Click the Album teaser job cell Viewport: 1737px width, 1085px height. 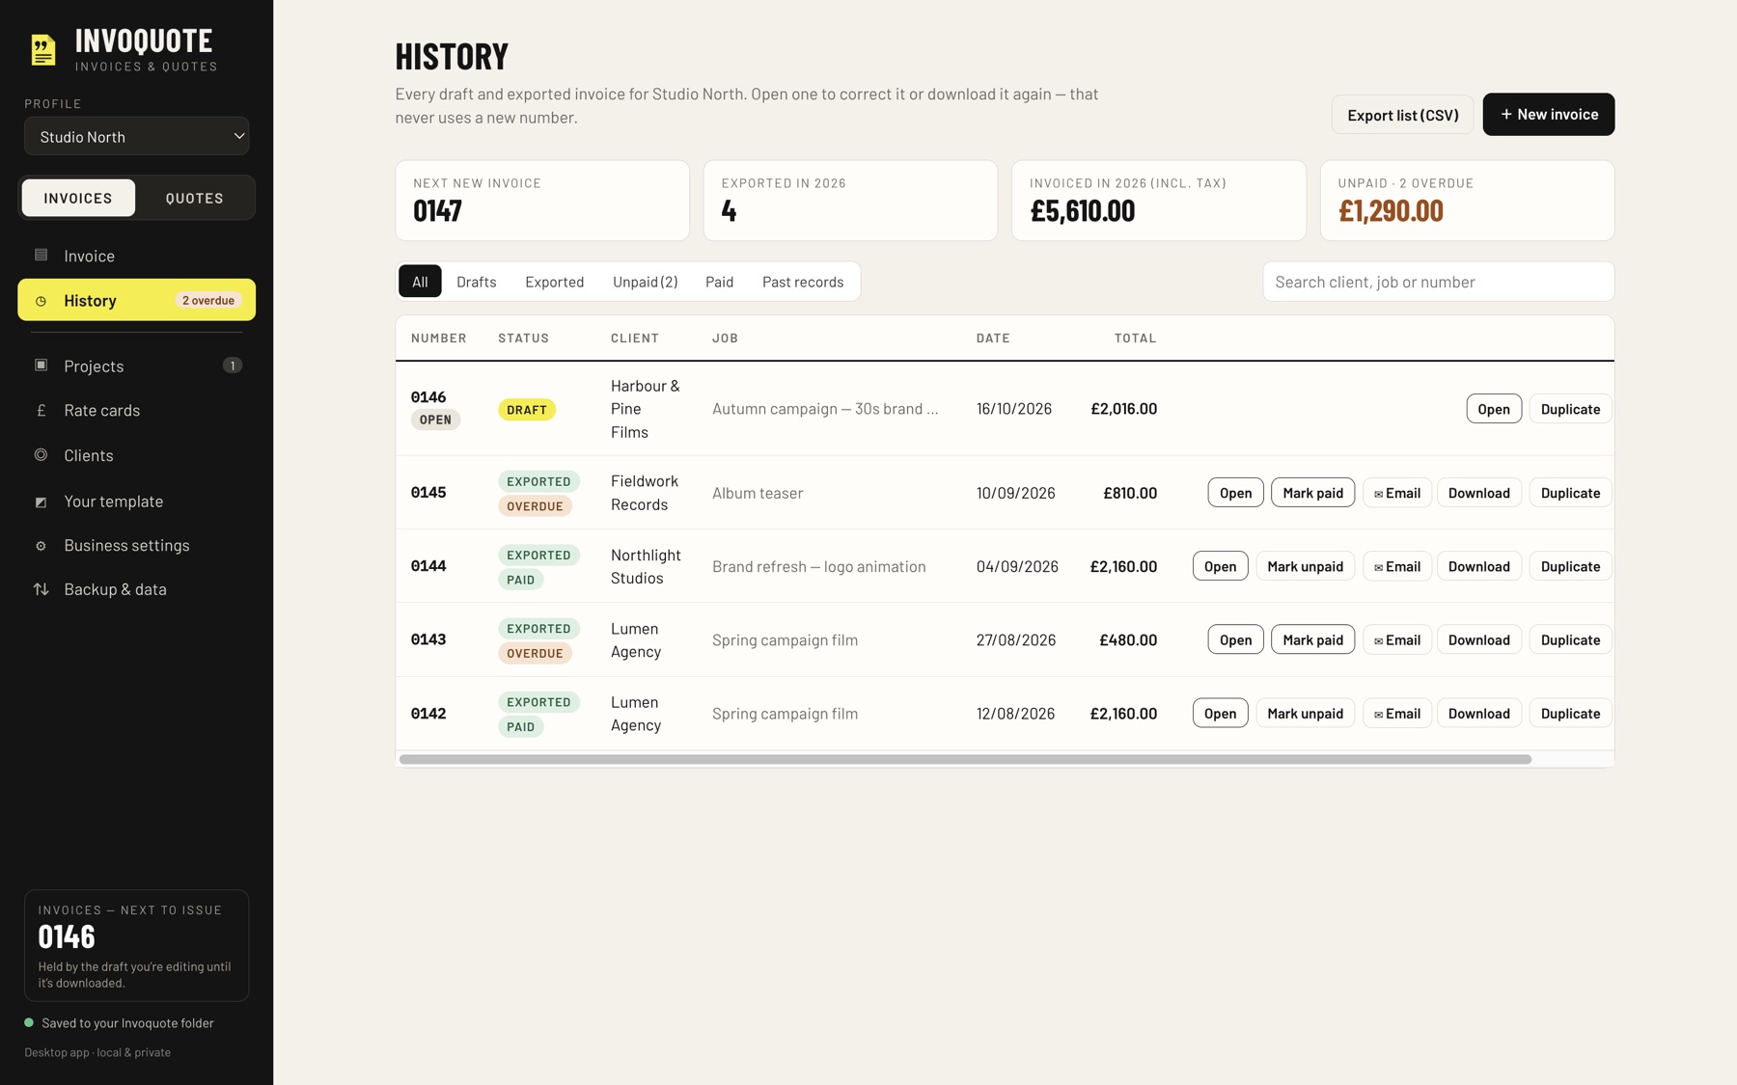coord(758,493)
